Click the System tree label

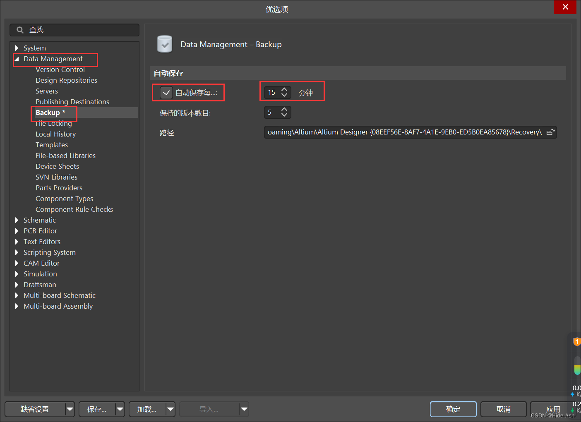(34, 48)
